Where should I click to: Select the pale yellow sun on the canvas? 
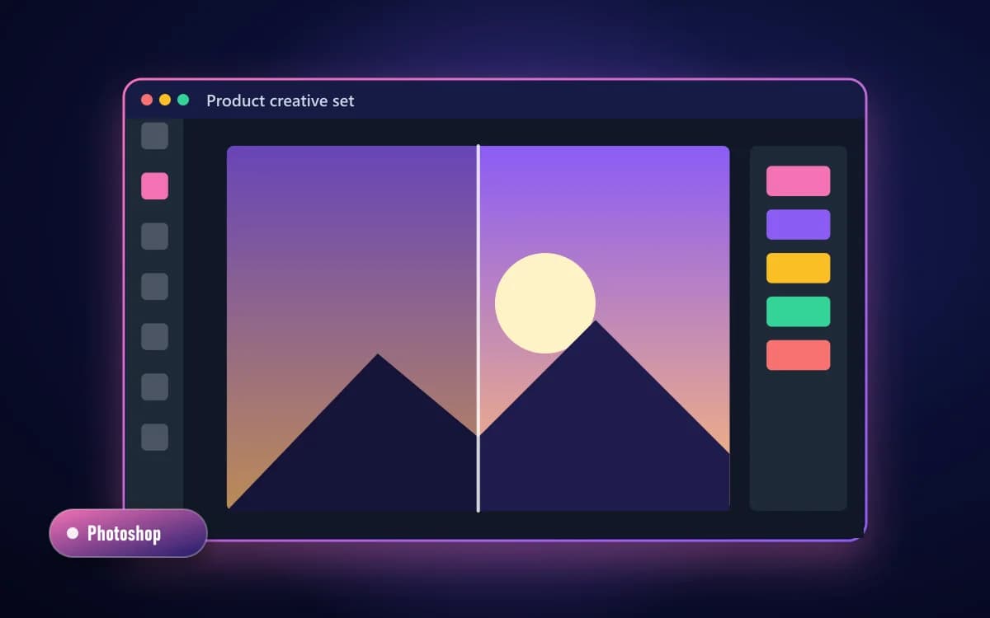click(x=544, y=302)
